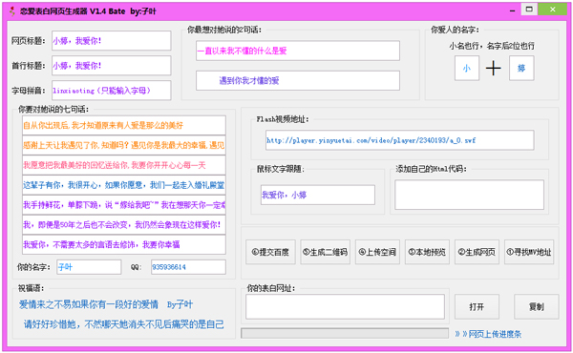Click the upload progress bar
This screenshot has width=573, height=353.
[345, 333]
